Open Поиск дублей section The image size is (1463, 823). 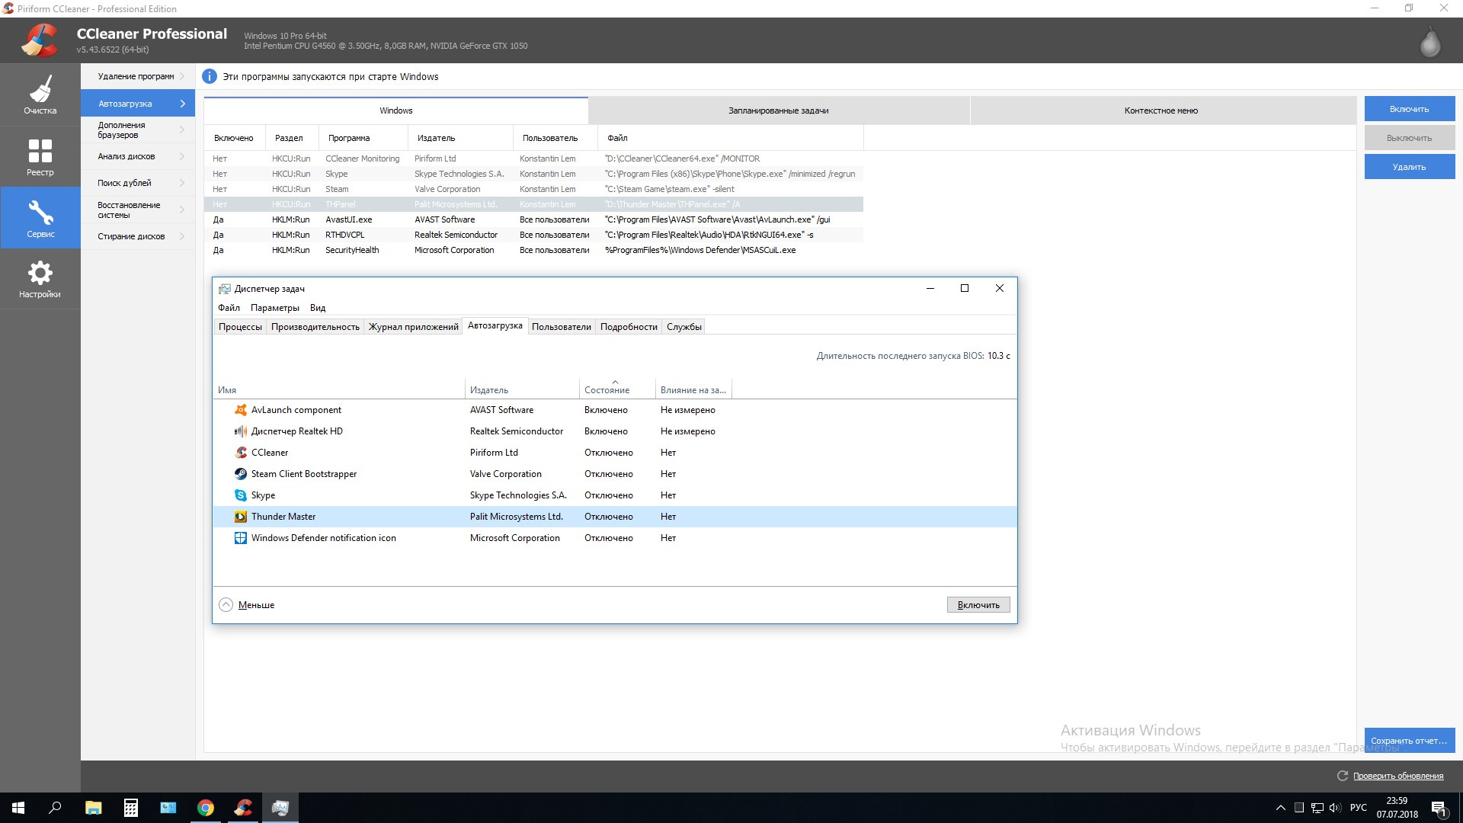(138, 183)
